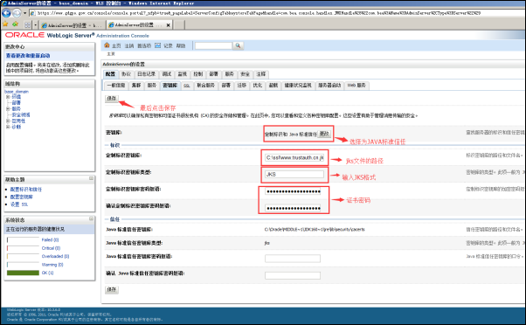The height and width of the screenshot is (325, 526).
Task: Click the ORACLE WebLogic Server logo
Action: tap(51, 35)
